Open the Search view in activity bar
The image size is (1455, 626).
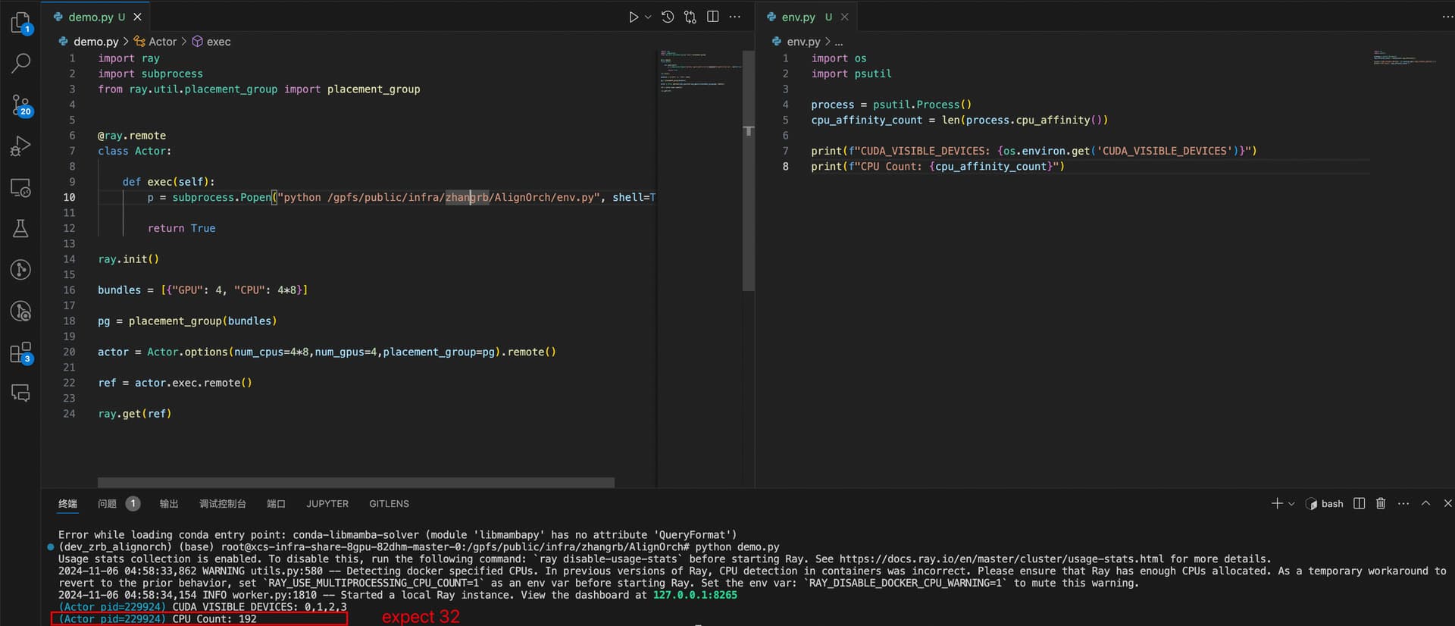(20, 63)
